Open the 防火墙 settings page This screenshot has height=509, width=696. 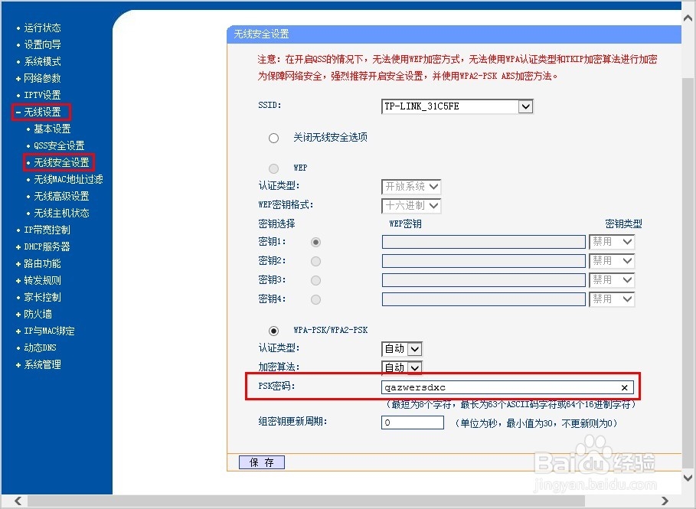click(37, 314)
